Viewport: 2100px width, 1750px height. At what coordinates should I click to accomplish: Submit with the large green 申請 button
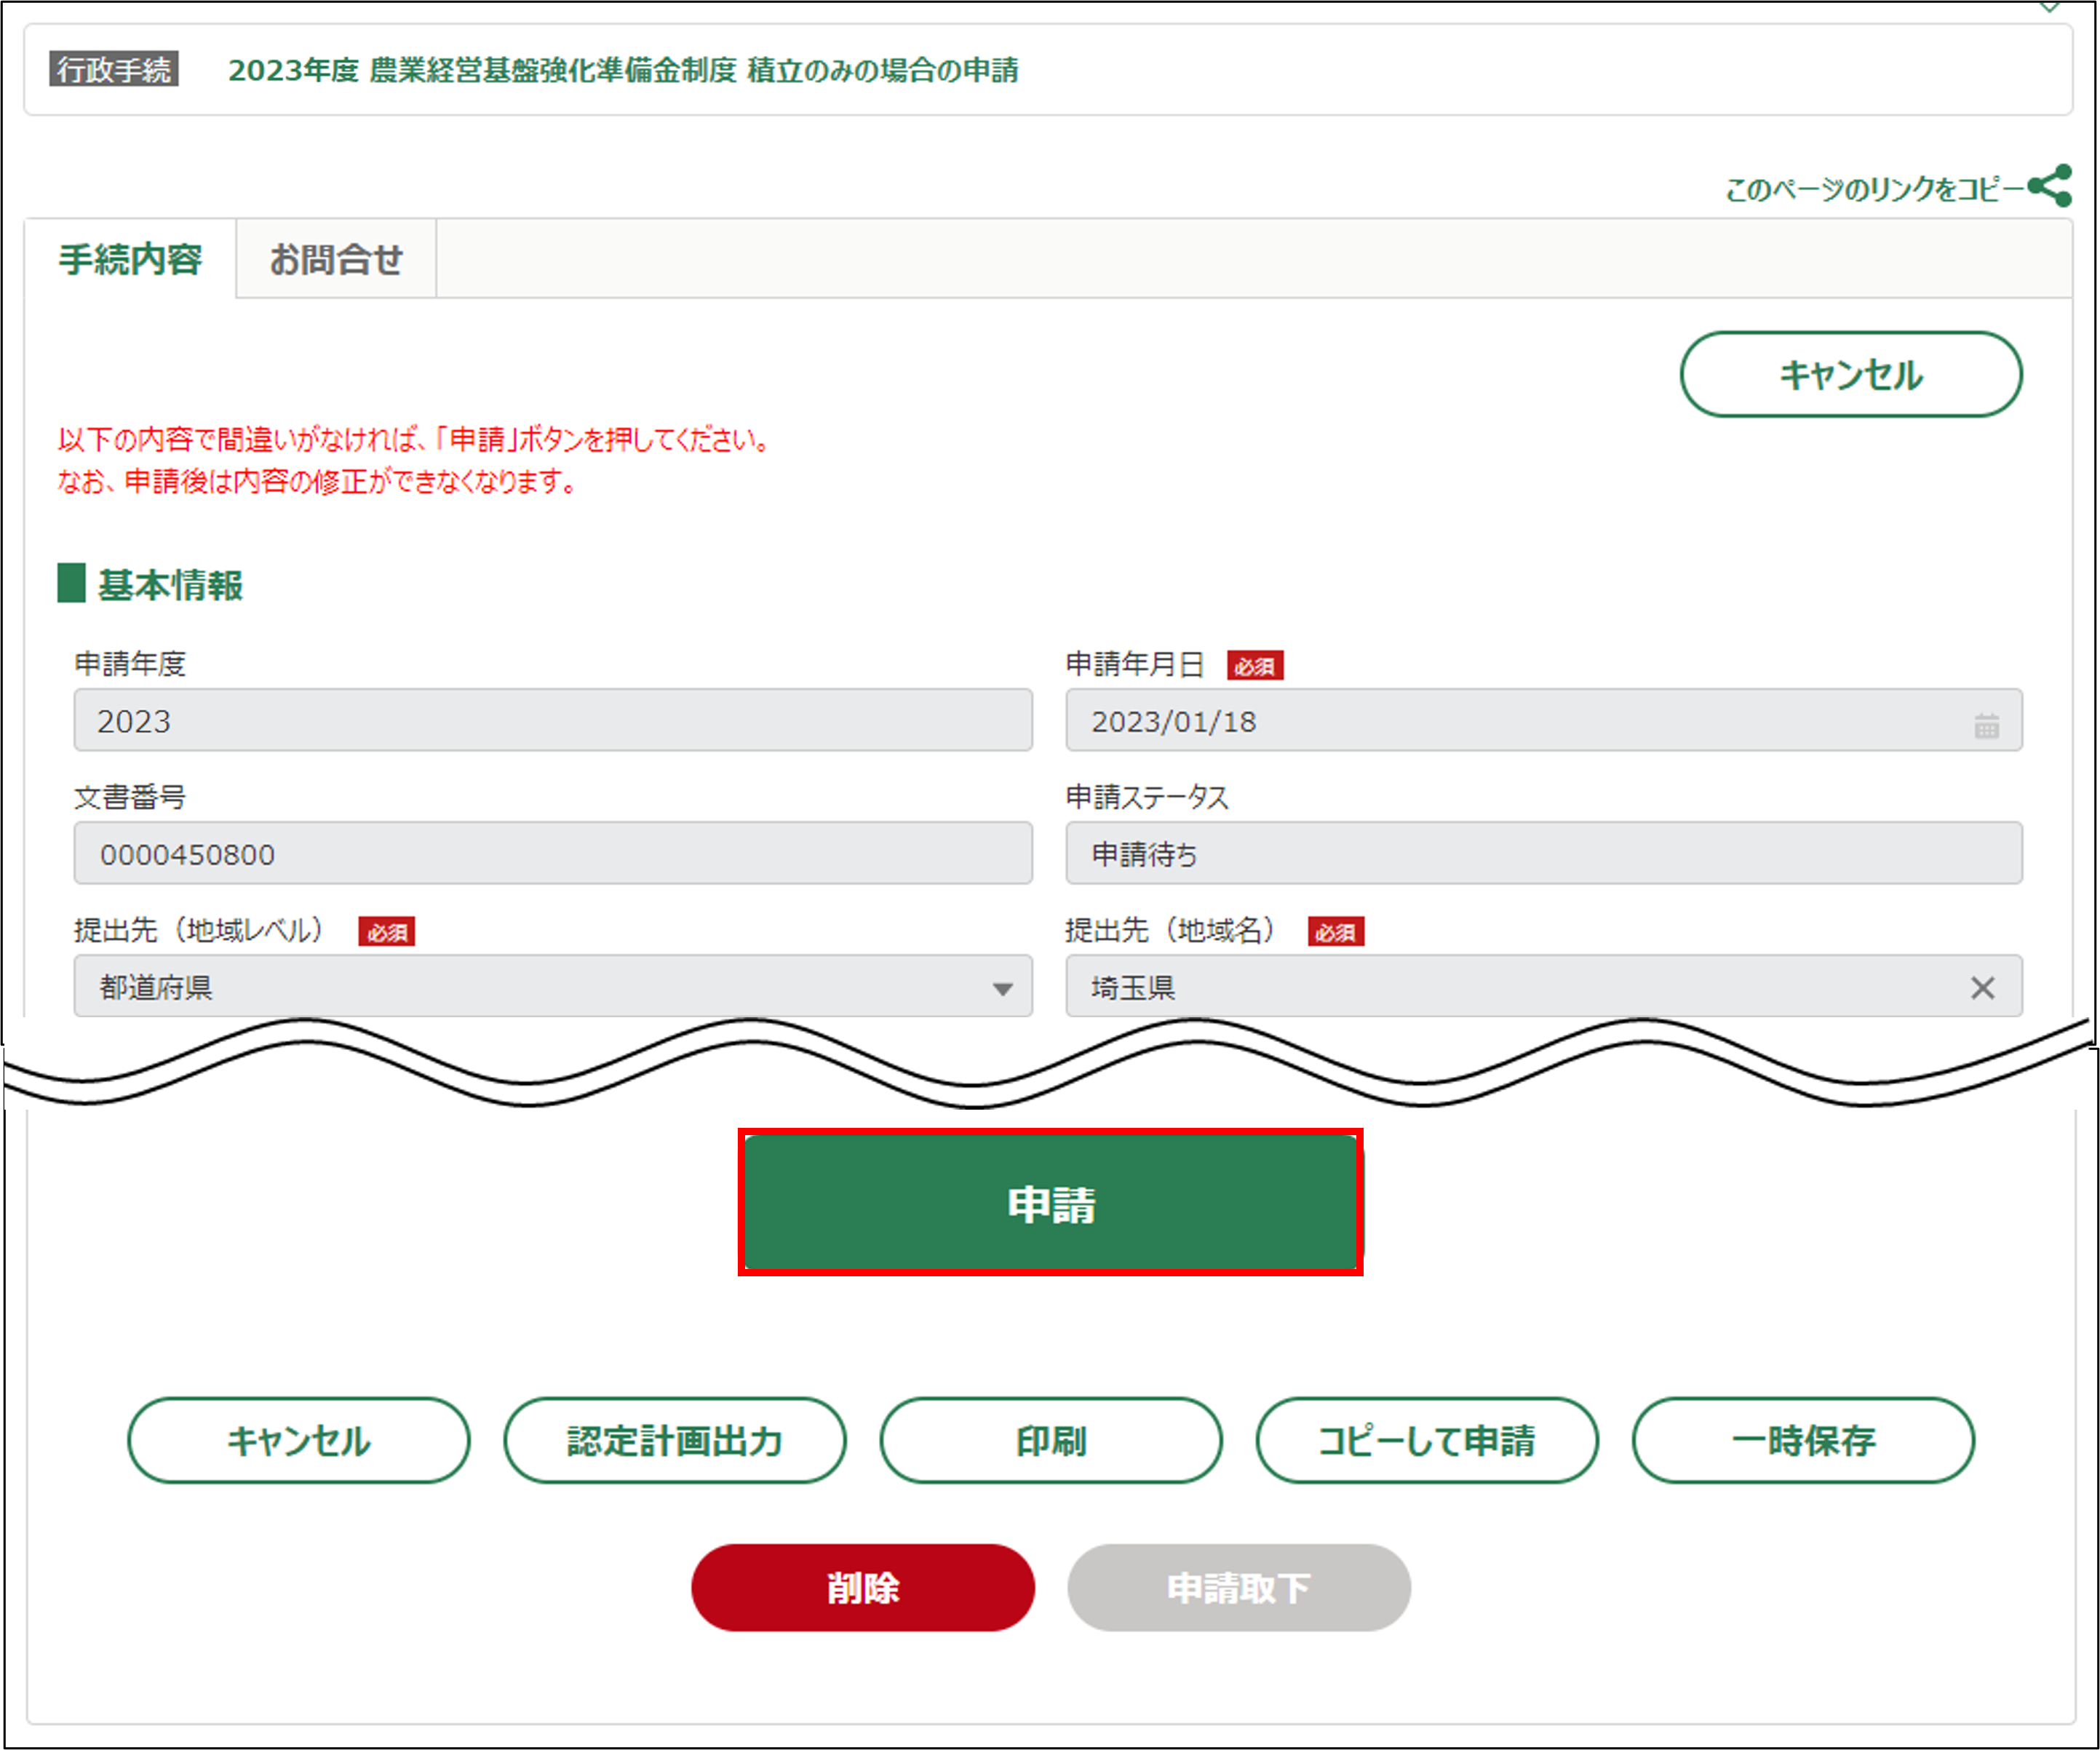[1050, 1203]
